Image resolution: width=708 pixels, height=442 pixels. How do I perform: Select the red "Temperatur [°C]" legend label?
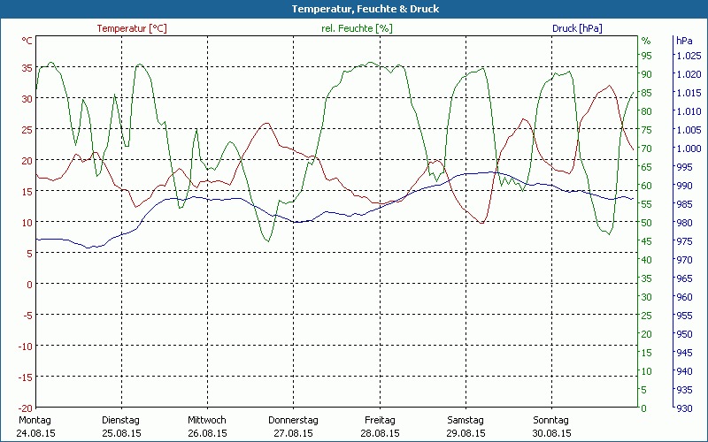click(132, 28)
